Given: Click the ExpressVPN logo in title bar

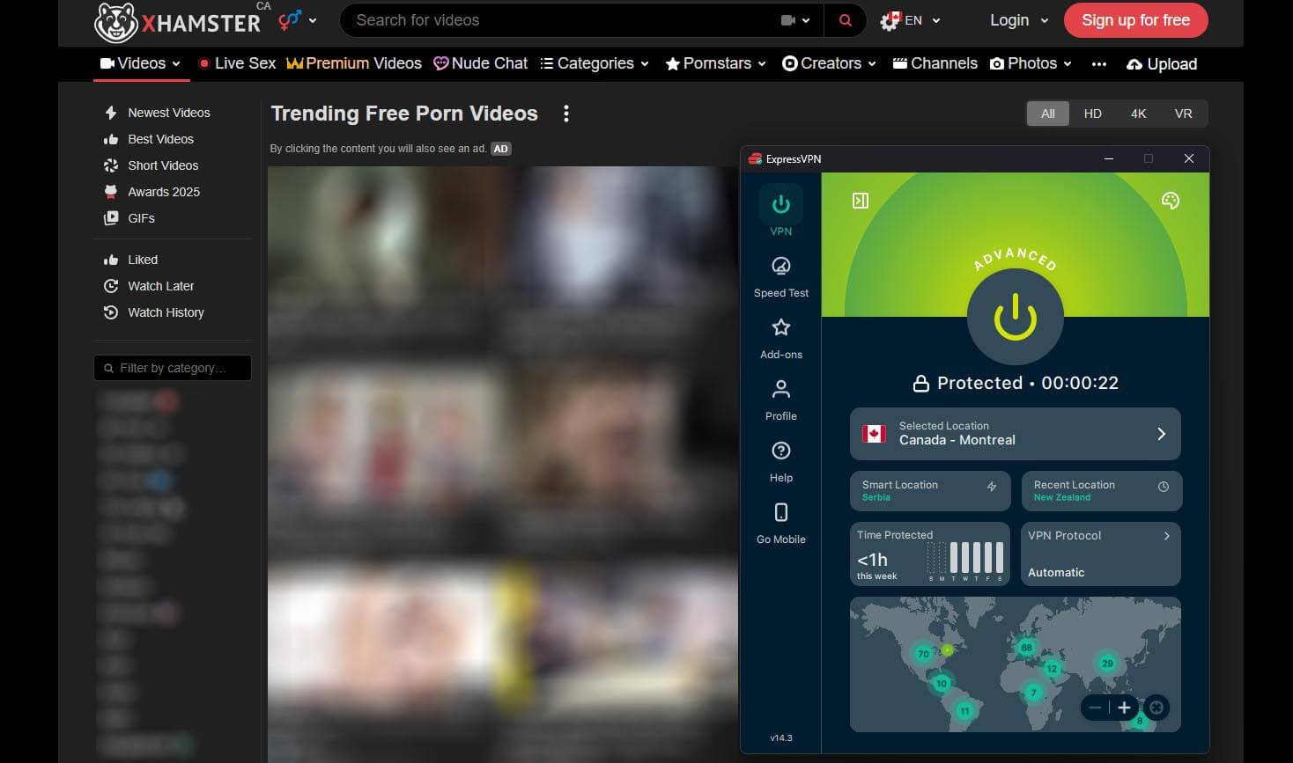Looking at the screenshot, I should coord(755,158).
